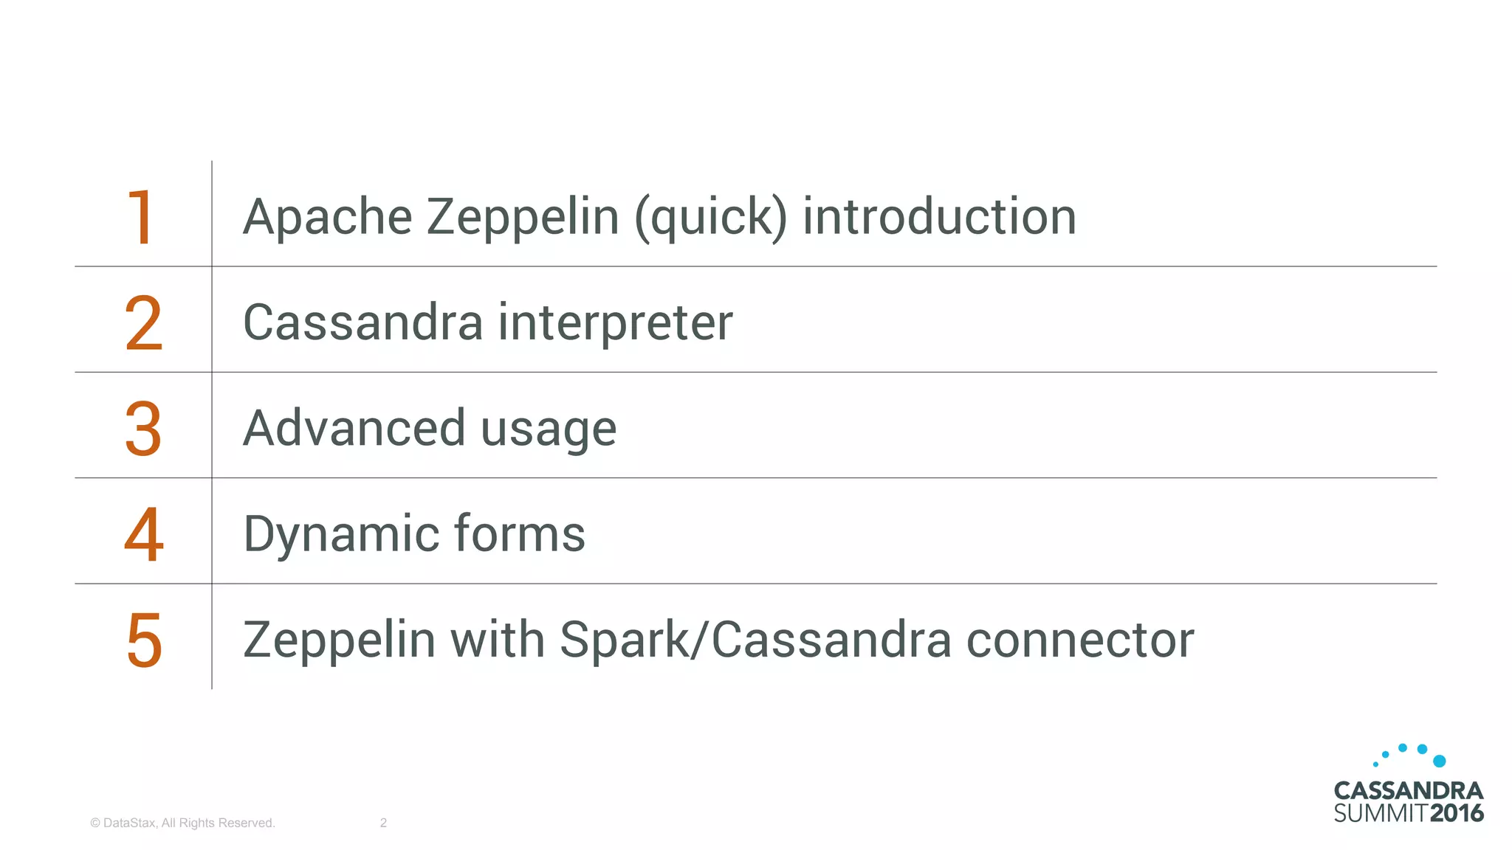1512x850 pixels.
Task: Click Cassandra interpreter agenda item
Action: tap(488, 322)
